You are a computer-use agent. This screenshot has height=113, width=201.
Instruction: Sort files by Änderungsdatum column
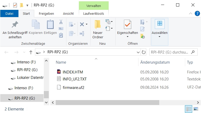tap(155, 62)
